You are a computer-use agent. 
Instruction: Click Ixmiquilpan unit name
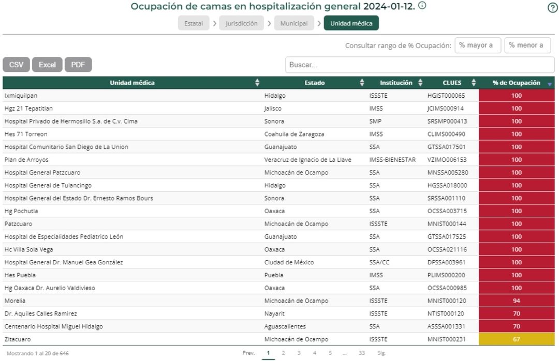pos(21,96)
